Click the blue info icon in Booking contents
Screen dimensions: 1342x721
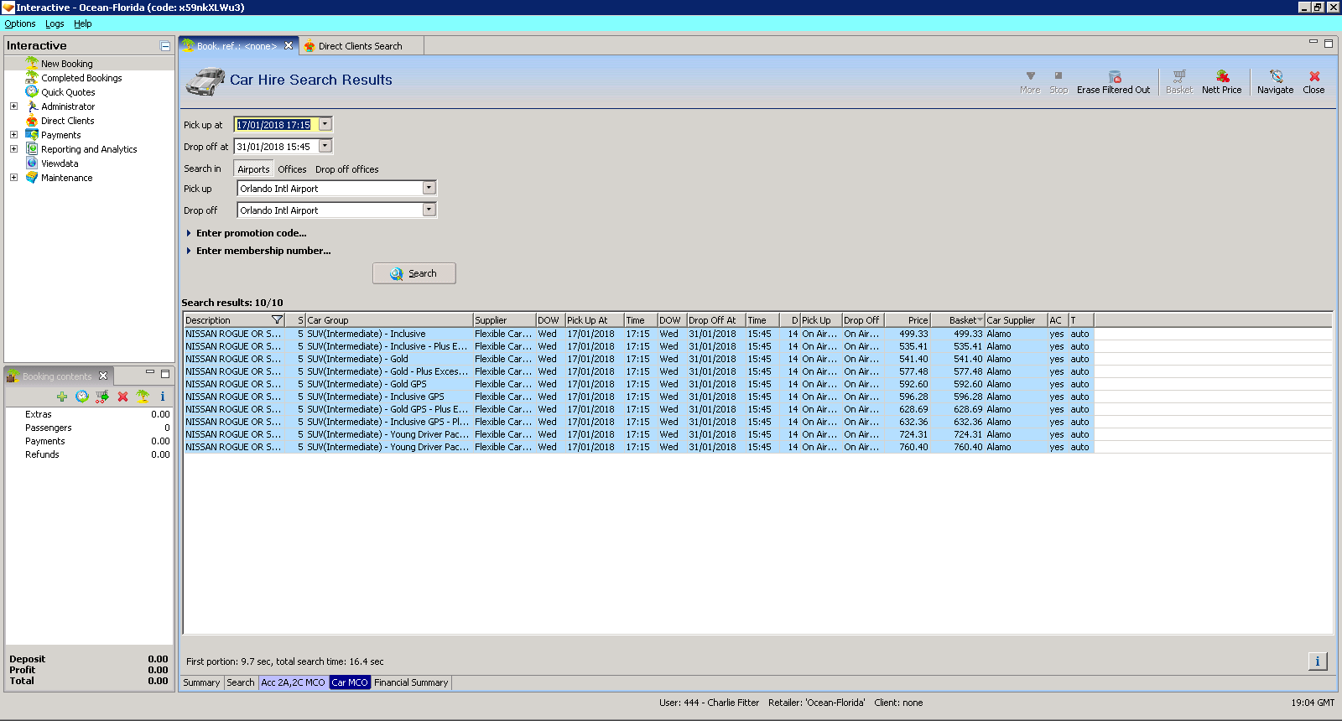tap(163, 397)
